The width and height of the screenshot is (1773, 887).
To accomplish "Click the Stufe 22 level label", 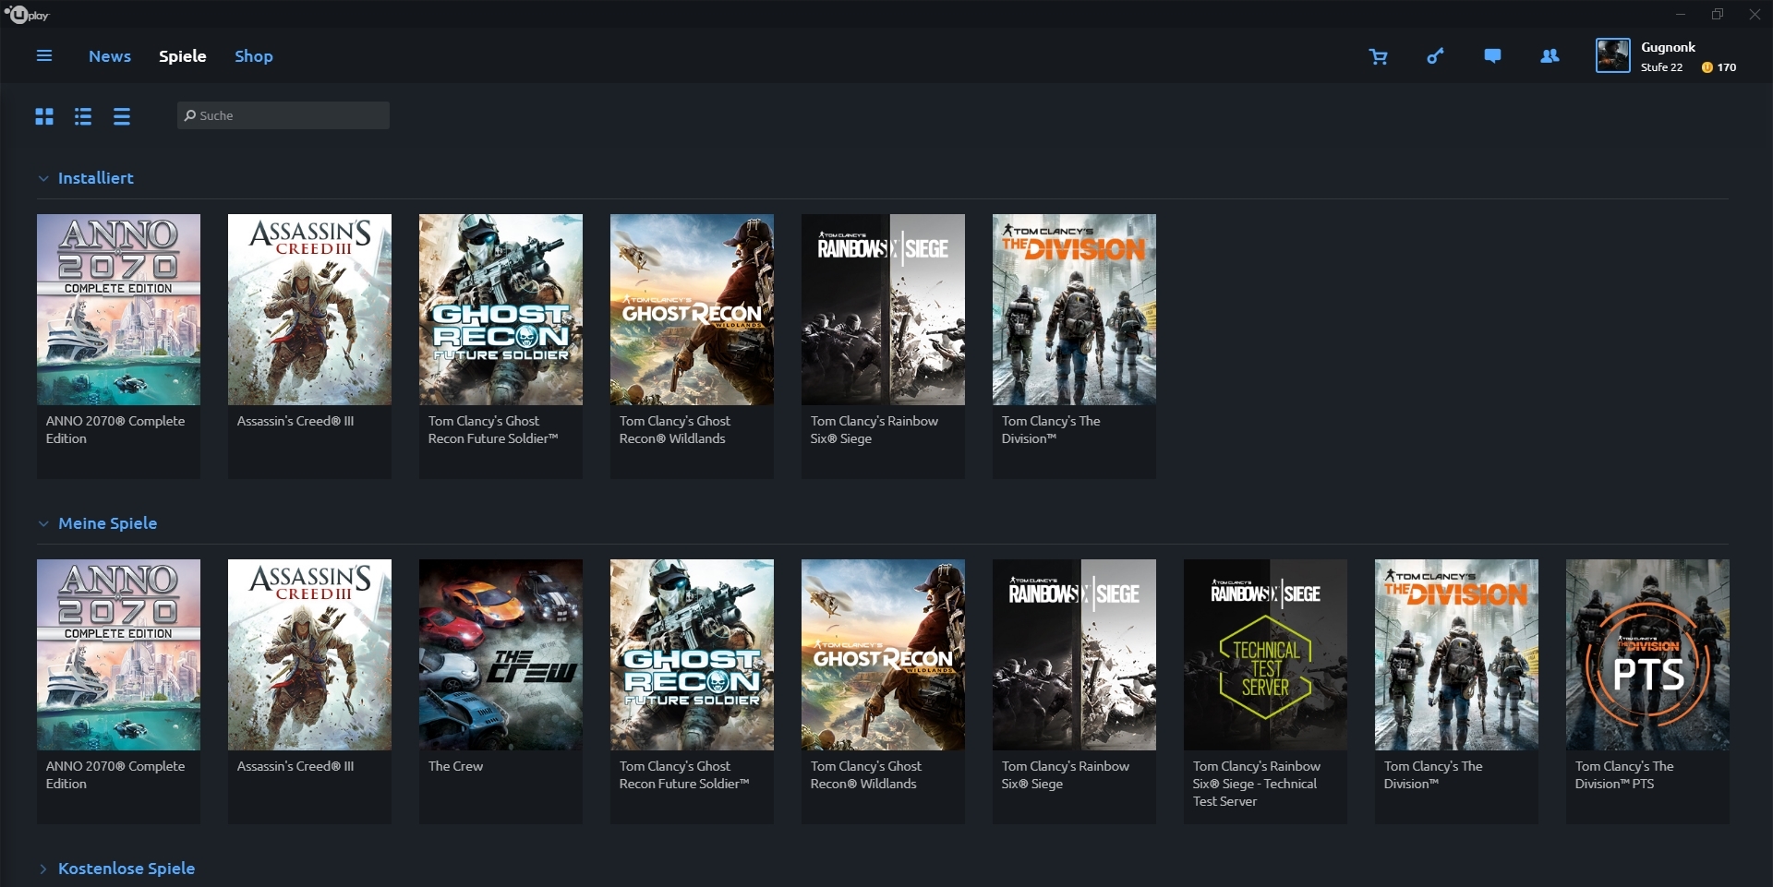I will pyautogui.click(x=1661, y=67).
